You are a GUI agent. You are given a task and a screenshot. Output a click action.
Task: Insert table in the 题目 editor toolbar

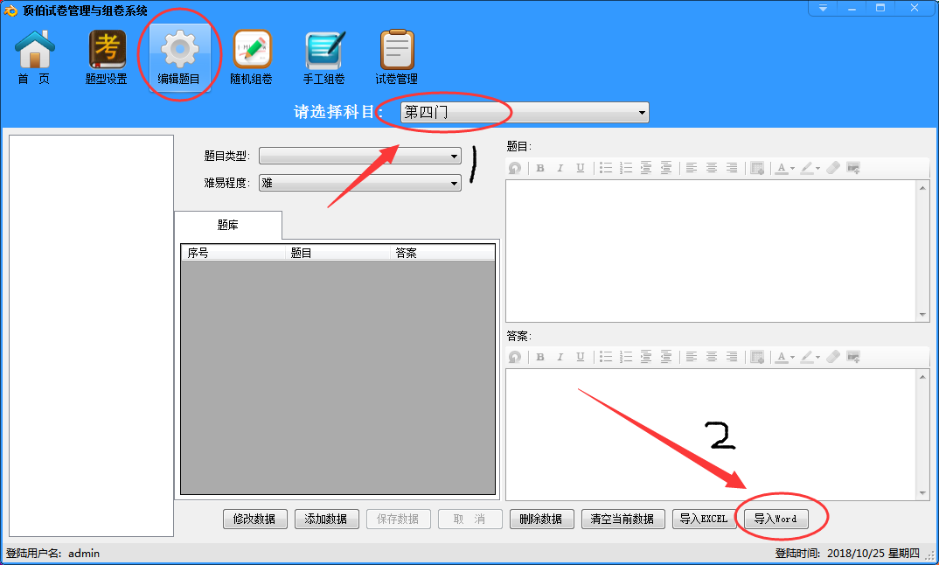click(757, 168)
